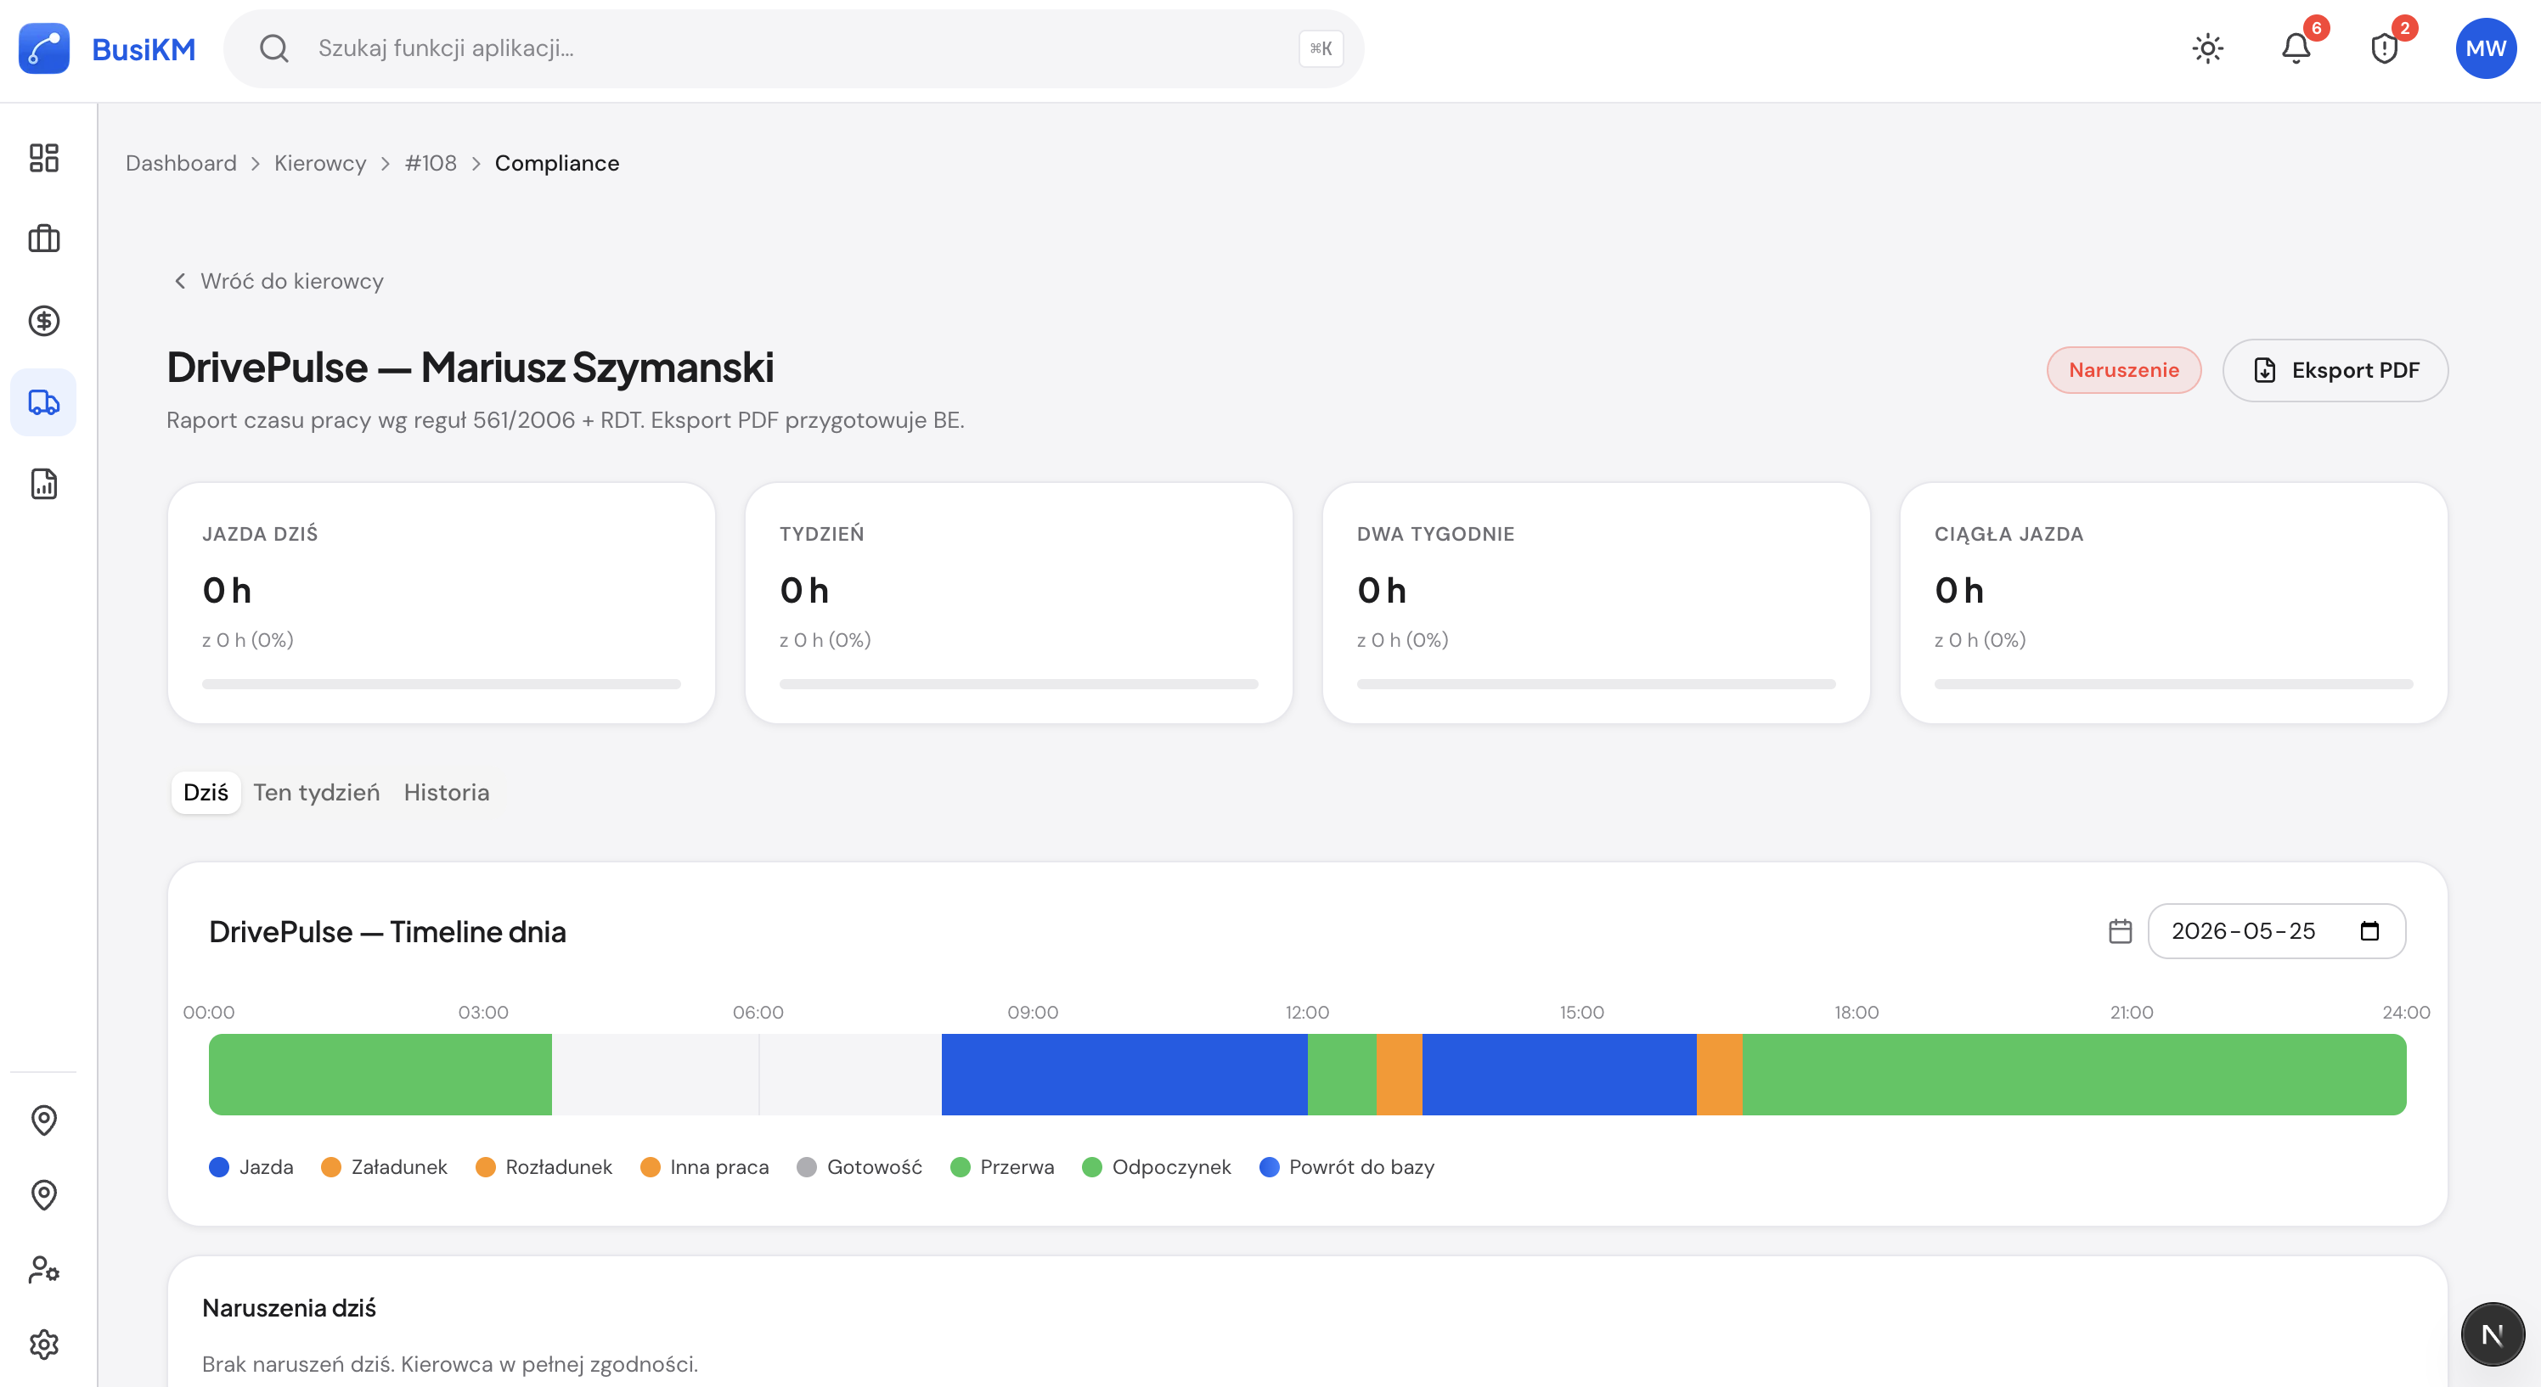Open the briefcase icon in sidebar
The height and width of the screenshot is (1387, 2541).
(43, 239)
